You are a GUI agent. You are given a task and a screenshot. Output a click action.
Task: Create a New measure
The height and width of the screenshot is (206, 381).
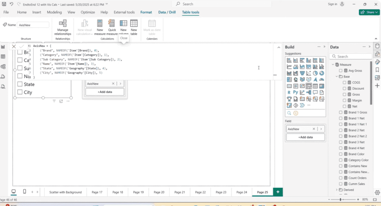(100, 27)
